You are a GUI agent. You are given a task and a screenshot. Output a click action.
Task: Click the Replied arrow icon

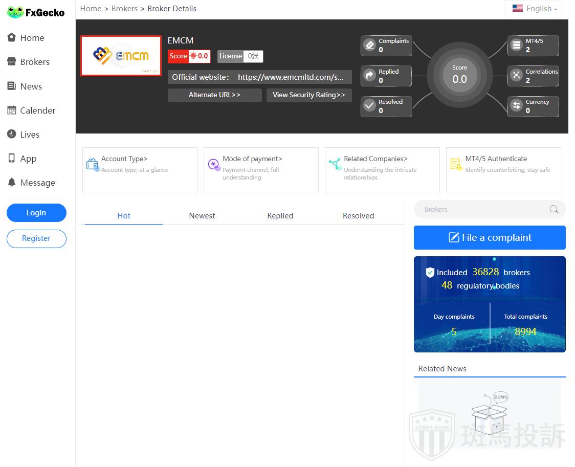[369, 76]
